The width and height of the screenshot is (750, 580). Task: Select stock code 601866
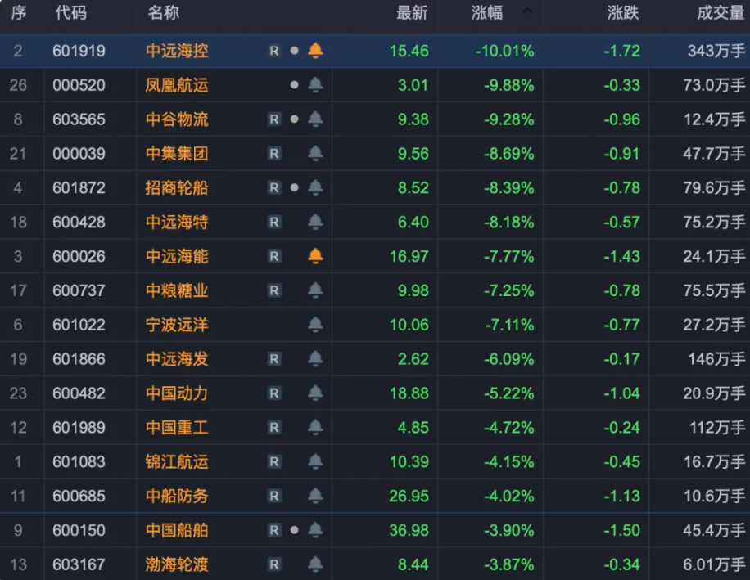tap(79, 359)
